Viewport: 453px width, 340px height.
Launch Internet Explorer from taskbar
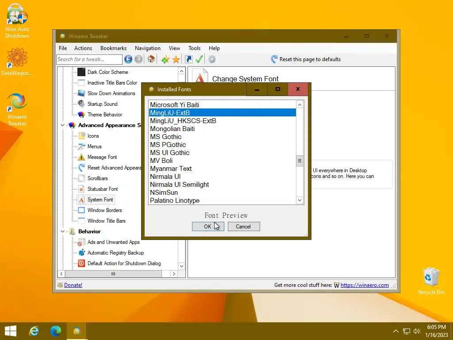(x=34, y=331)
